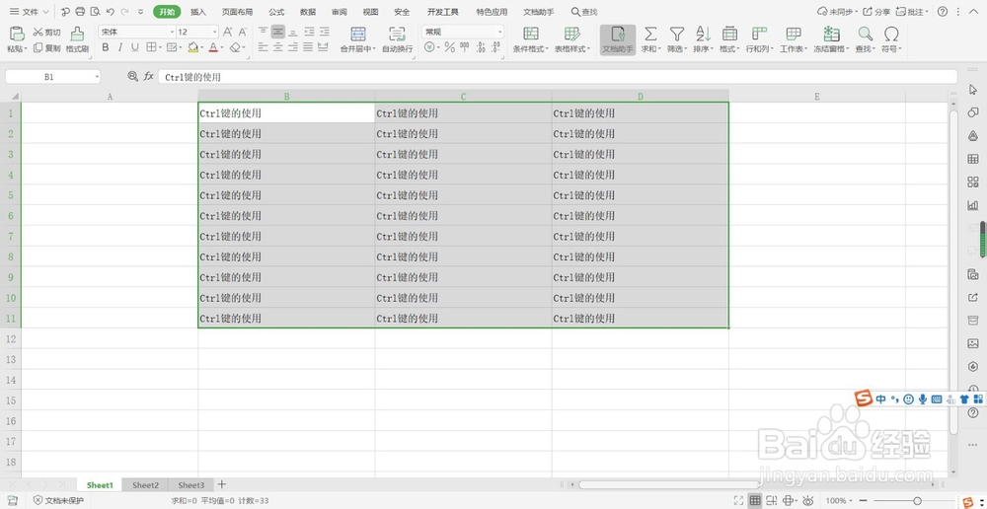Click the Sum (求和) sigma icon

pyautogui.click(x=650, y=34)
